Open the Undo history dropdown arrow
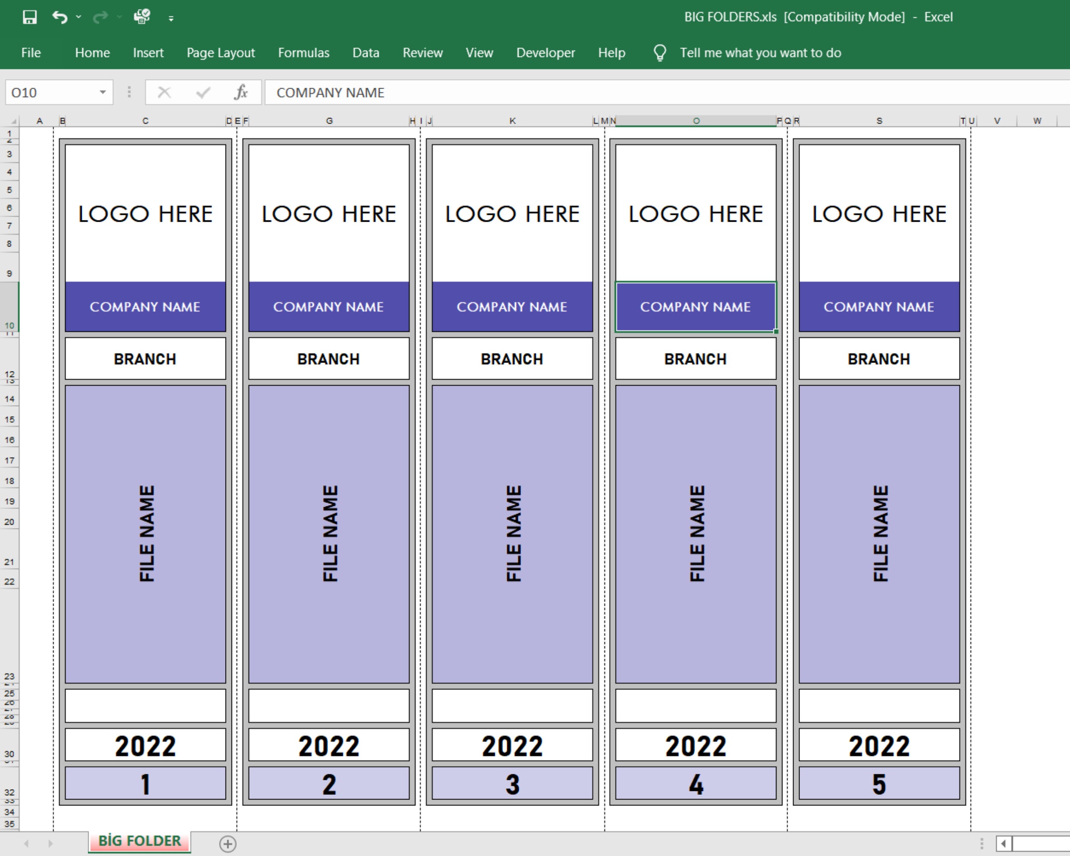 tap(78, 18)
